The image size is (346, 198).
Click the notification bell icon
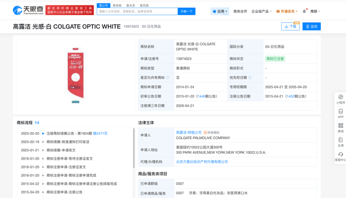(x=304, y=11)
